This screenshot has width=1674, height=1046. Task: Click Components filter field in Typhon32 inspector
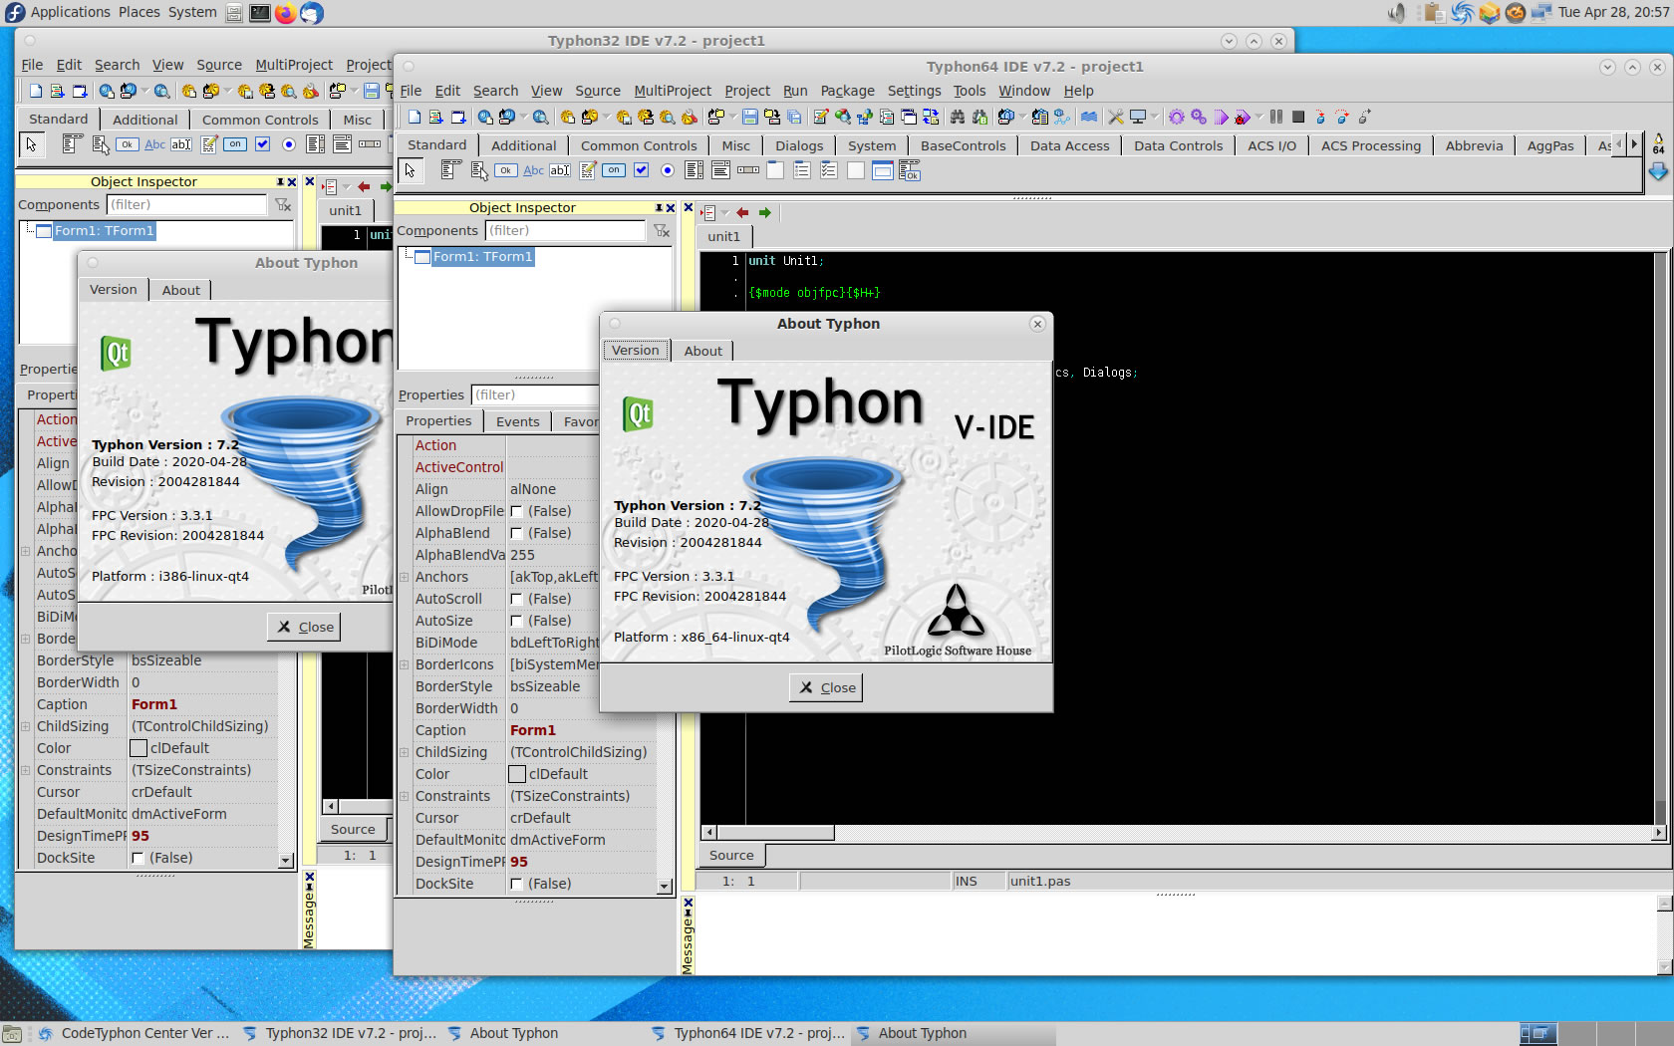point(187,205)
